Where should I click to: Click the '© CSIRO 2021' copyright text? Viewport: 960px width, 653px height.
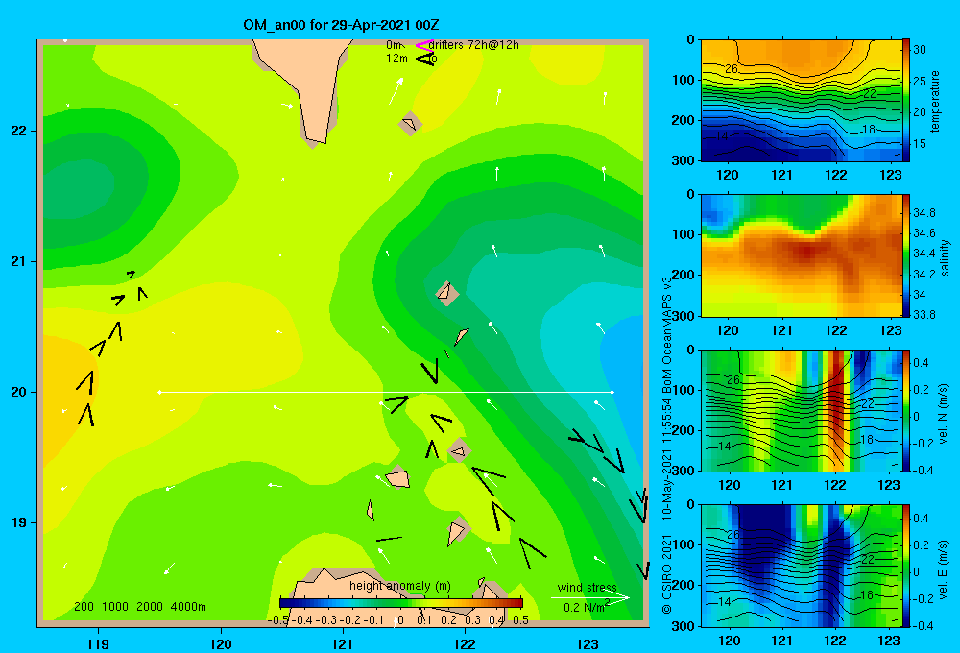(x=667, y=573)
